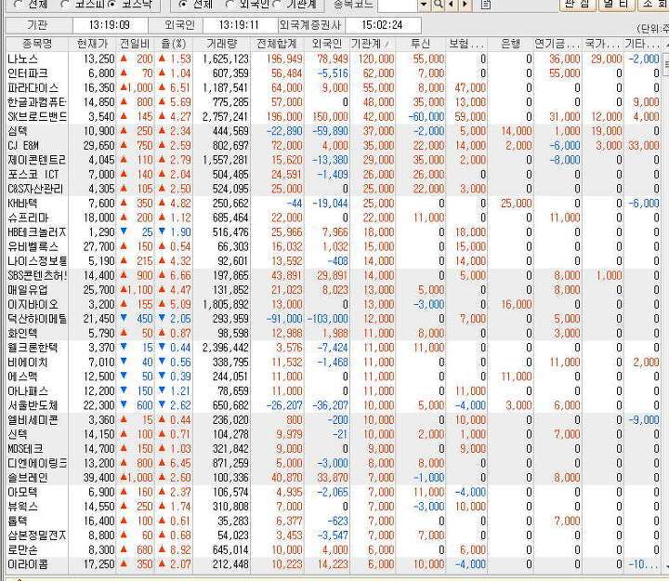The width and height of the screenshot is (669, 581).
Task: Click the scrollbar up arrow beside the headers
Action: pos(665,44)
